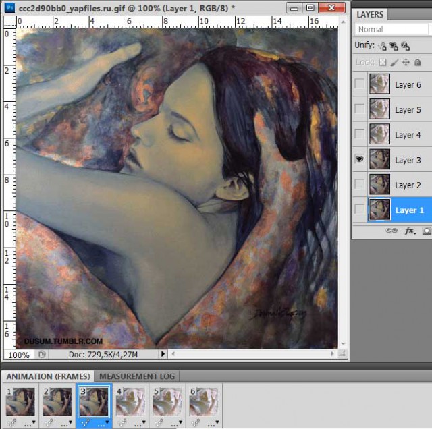Click the 100% zoom level field
The height and width of the screenshot is (429, 432).
pyautogui.click(x=19, y=354)
